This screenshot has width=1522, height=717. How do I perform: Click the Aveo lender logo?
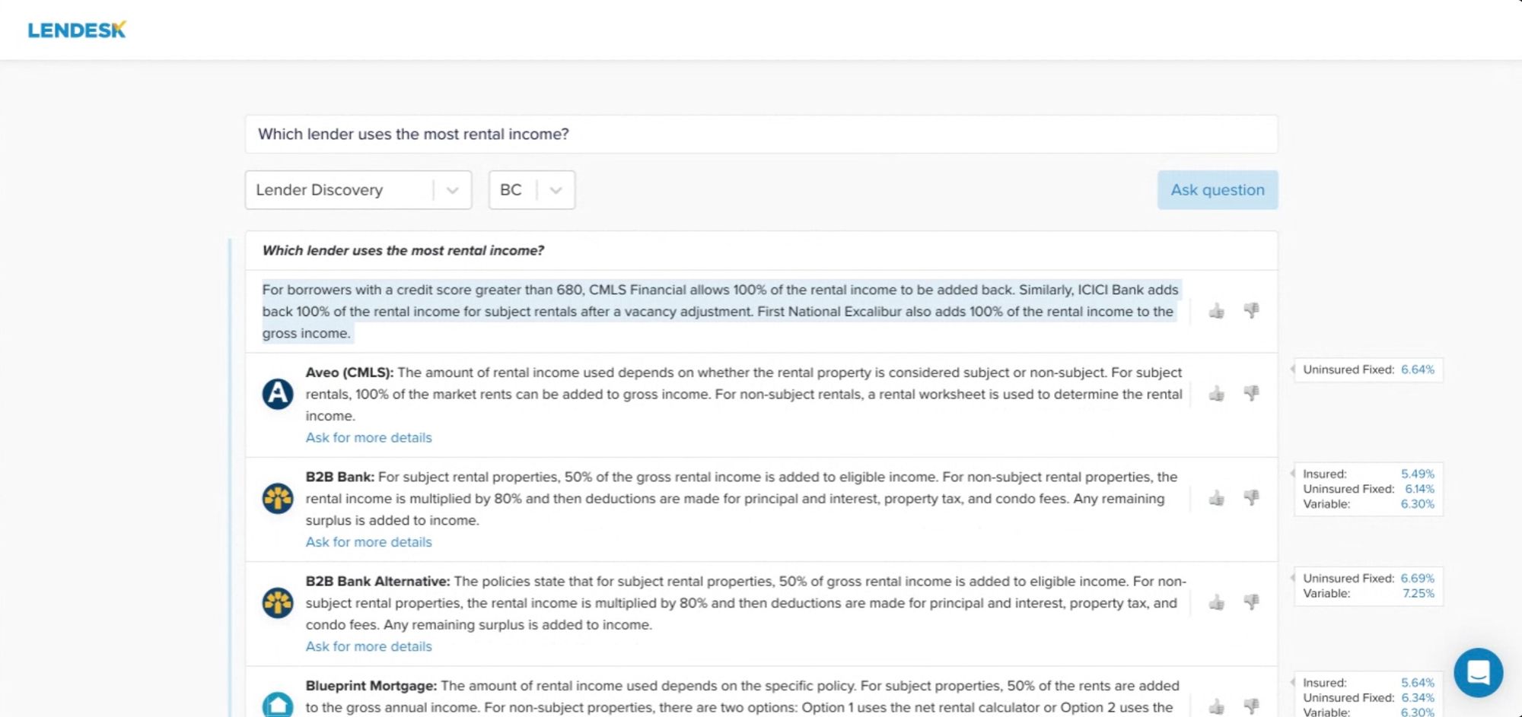[x=278, y=394]
